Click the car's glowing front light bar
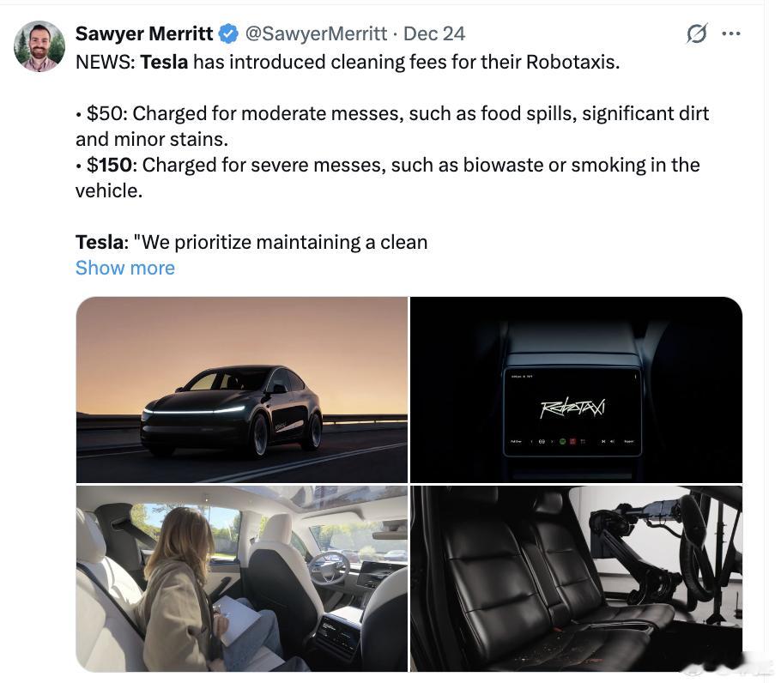 click(194, 411)
